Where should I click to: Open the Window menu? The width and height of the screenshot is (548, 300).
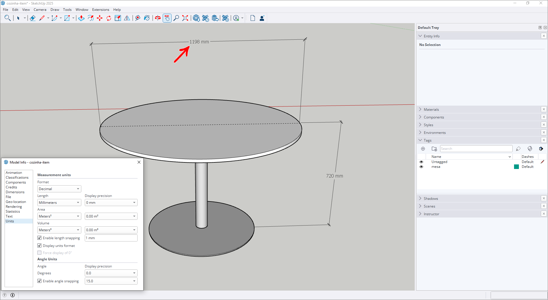coord(82,9)
